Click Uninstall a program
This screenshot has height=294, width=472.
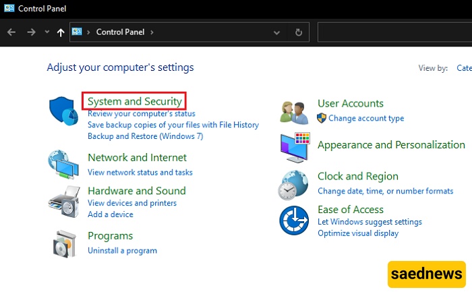(122, 251)
